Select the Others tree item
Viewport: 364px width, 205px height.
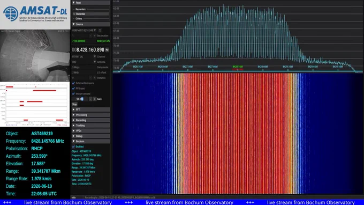[x=79, y=19]
